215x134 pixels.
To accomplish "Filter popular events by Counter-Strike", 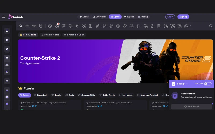I will tap(87, 95).
